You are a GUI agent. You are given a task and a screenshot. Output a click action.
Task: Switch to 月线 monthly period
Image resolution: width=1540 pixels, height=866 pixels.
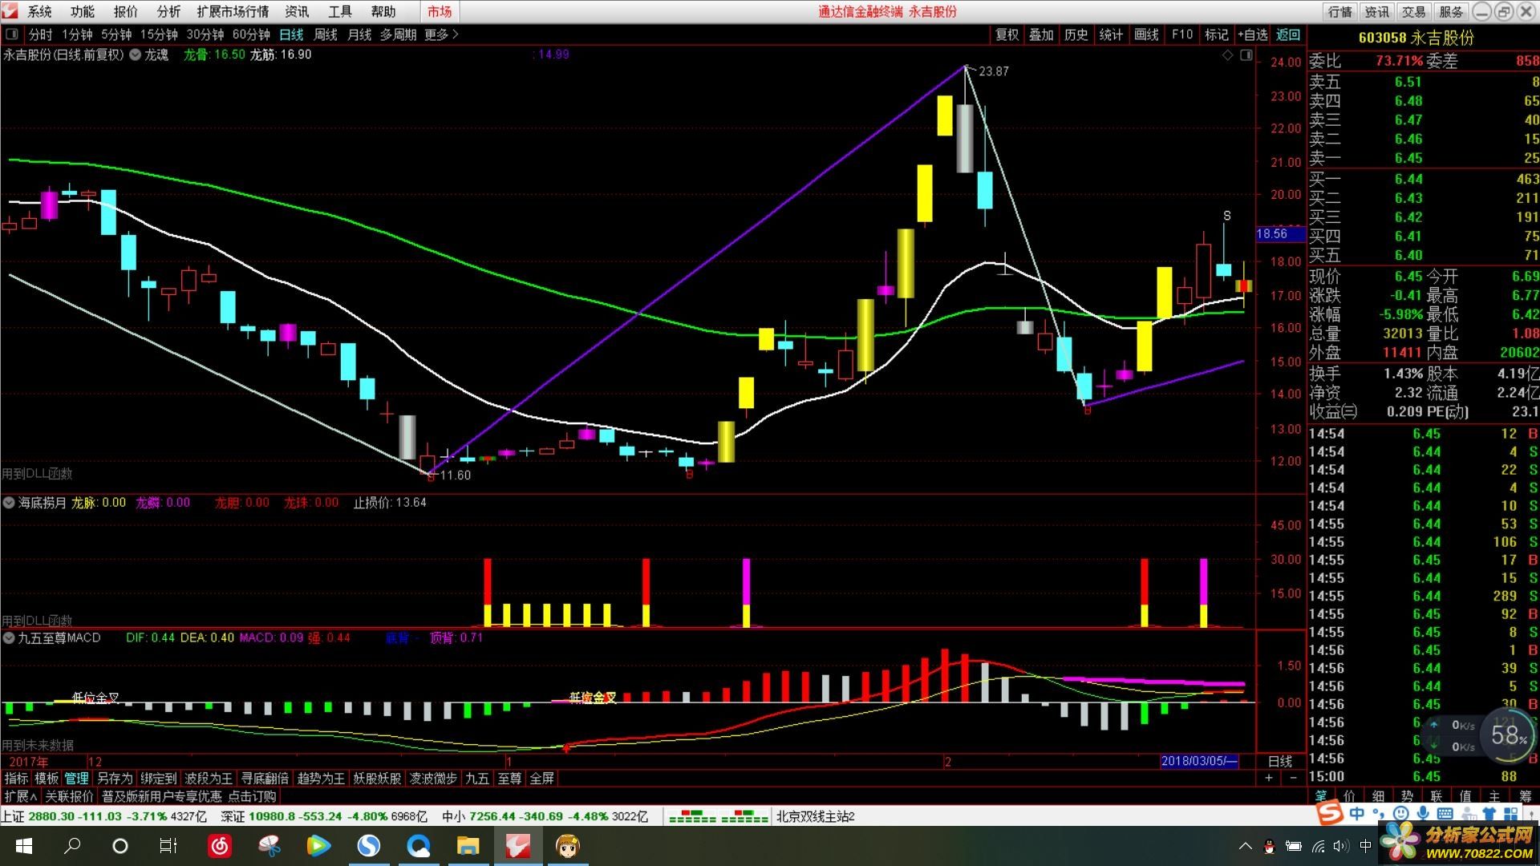[359, 34]
